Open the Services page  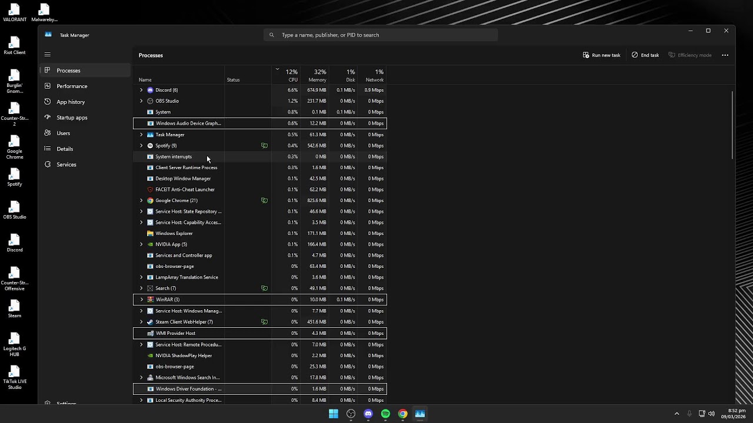(x=85, y=164)
